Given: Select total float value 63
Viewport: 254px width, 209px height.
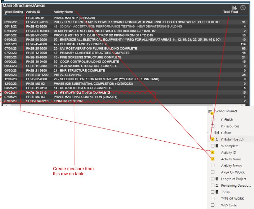Looking at the screenshot, I should (x=244, y=49).
